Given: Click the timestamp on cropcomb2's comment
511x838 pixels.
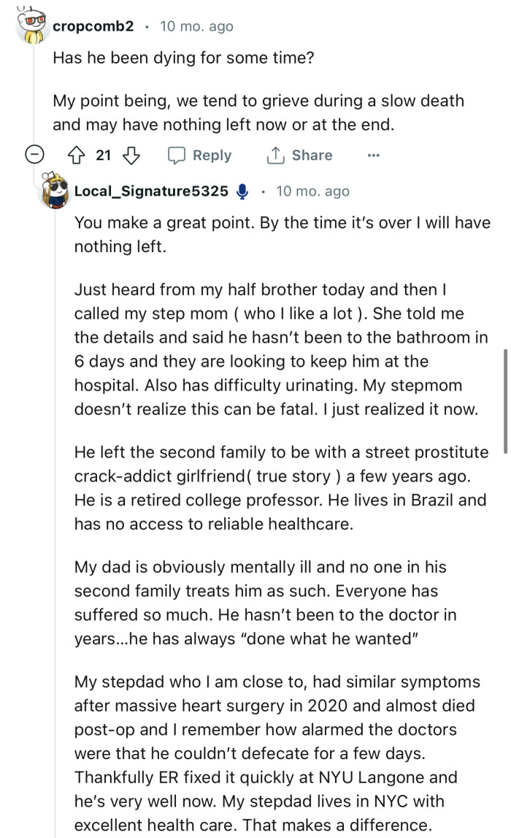Looking at the screenshot, I should click(196, 26).
